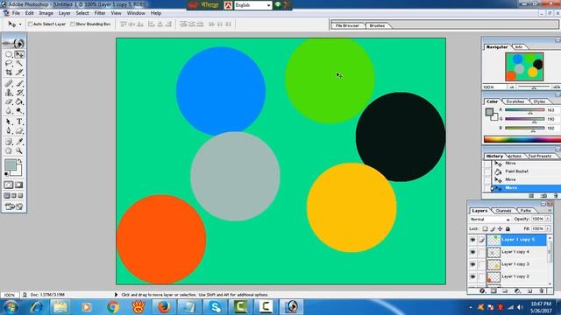This screenshot has width=561, height=315.
Task: Select the Path Selection arrow tool
Action: [x=9, y=122]
